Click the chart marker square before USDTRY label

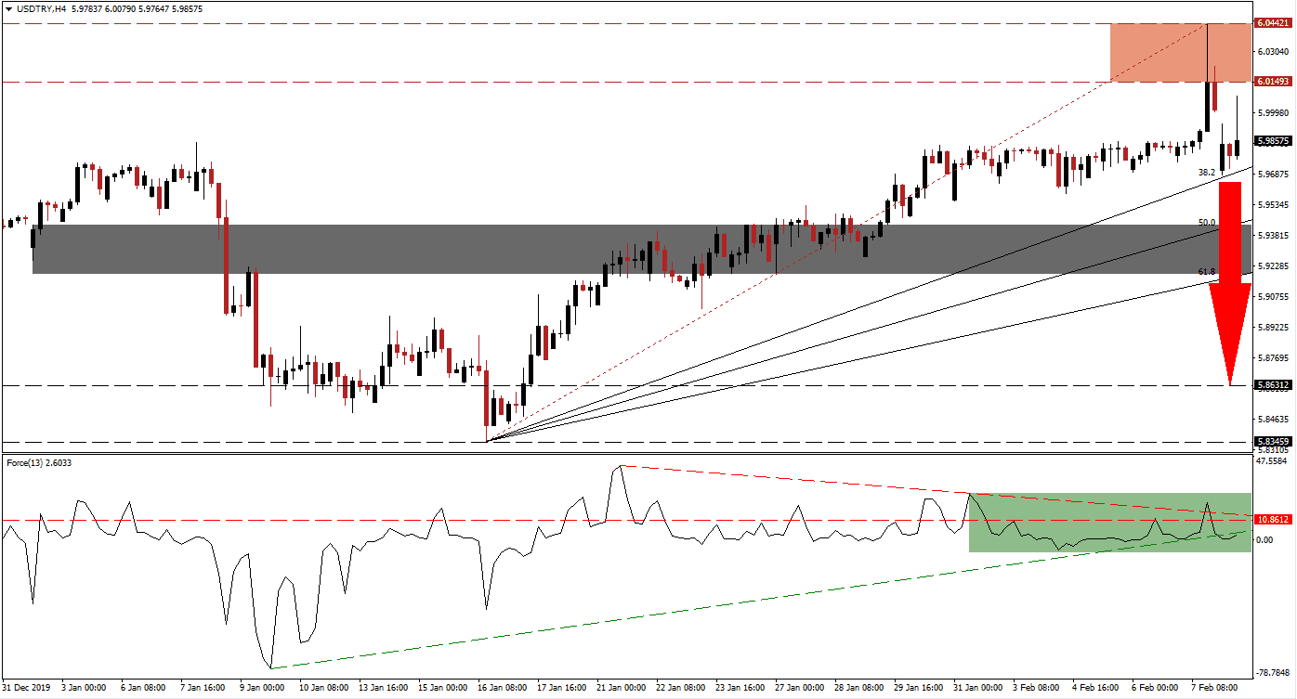click(x=9, y=7)
